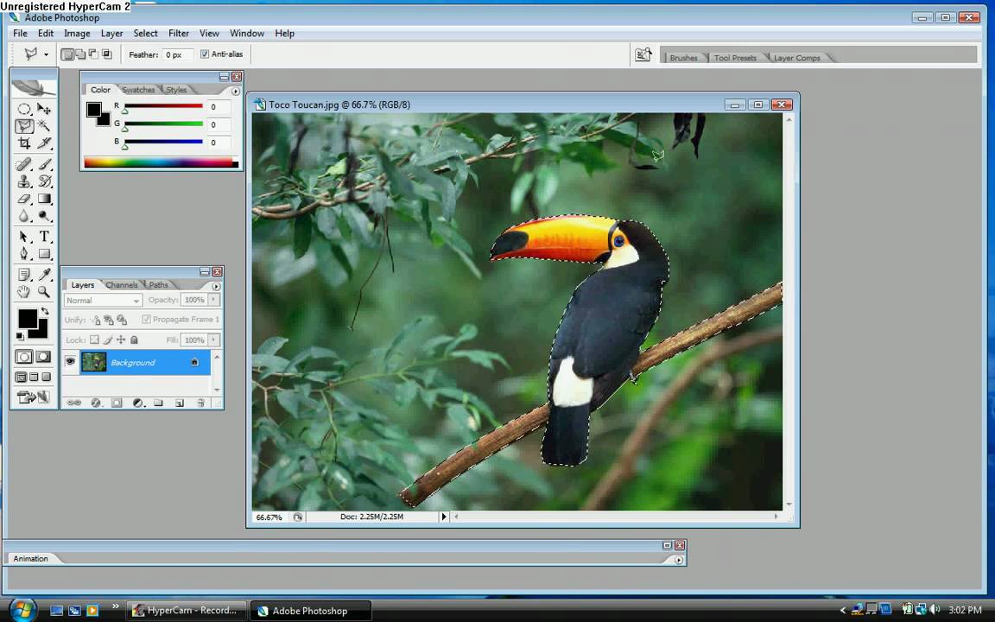Toggle Lock image pixels
The image size is (995, 622).
click(x=108, y=340)
